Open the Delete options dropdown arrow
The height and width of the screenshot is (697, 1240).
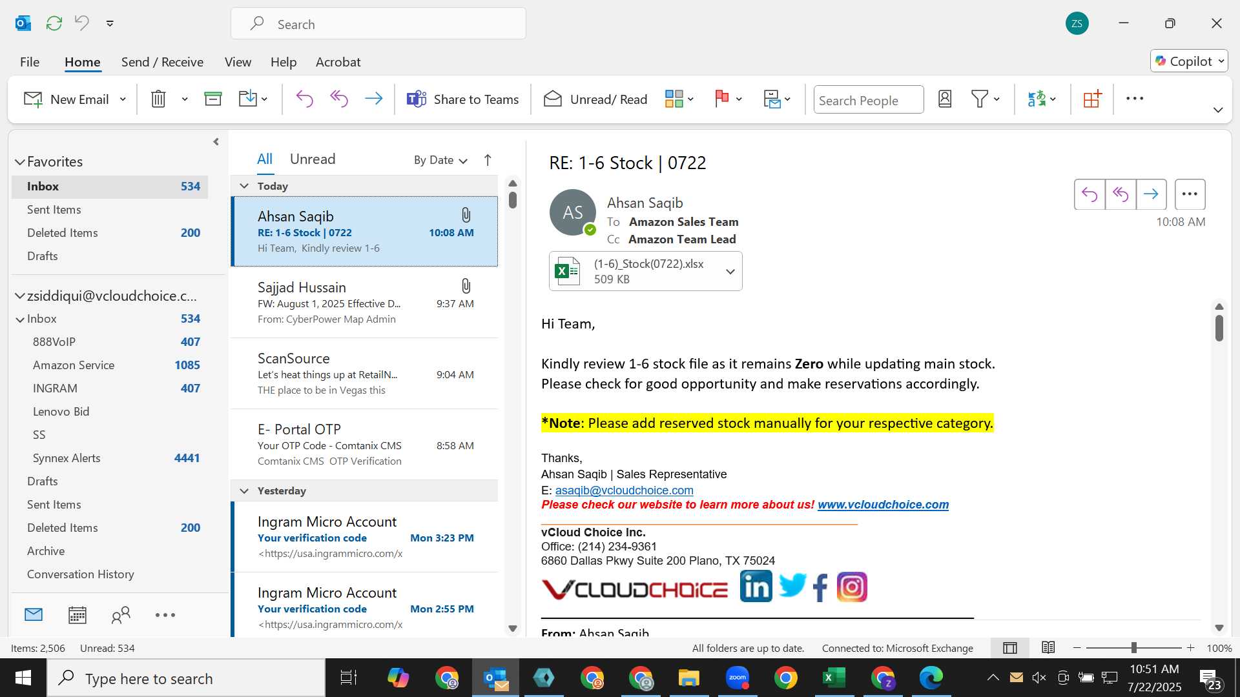pos(185,99)
